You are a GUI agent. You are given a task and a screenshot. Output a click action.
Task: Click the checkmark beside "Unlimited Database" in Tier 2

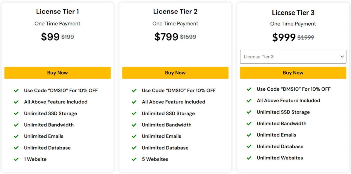(x=134, y=148)
